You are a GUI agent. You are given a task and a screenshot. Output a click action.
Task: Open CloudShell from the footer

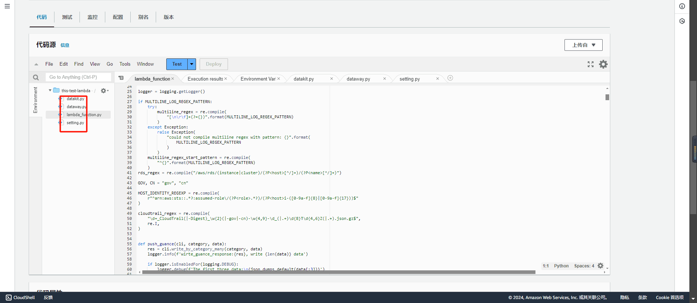(x=20, y=298)
